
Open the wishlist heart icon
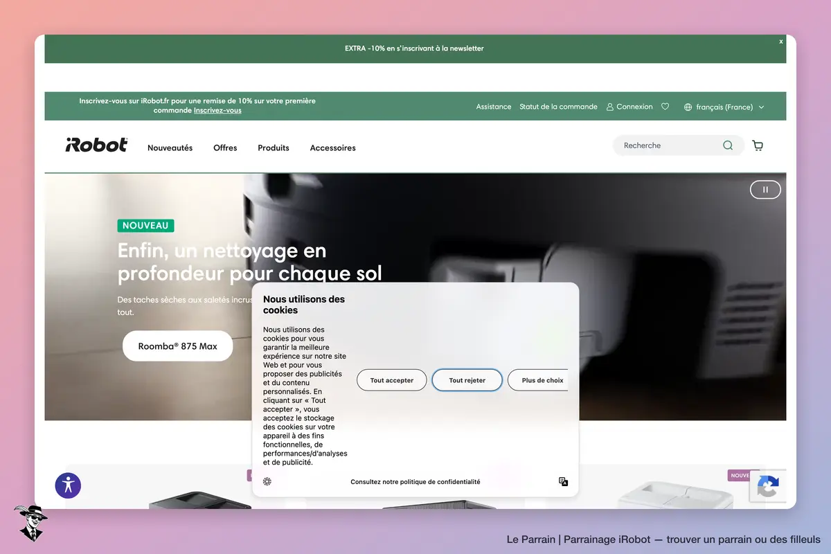click(665, 107)
